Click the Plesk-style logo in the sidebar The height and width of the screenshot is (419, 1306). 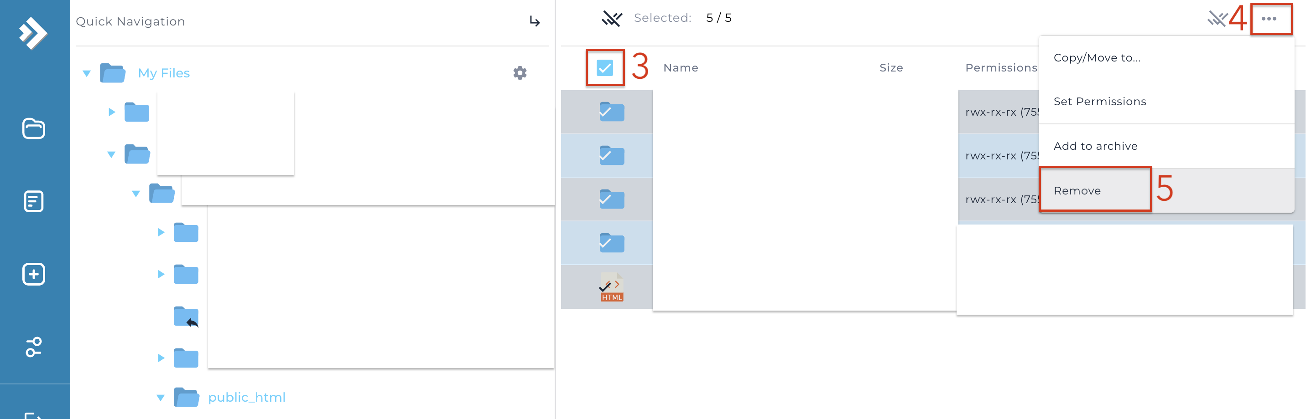point(33,33)
